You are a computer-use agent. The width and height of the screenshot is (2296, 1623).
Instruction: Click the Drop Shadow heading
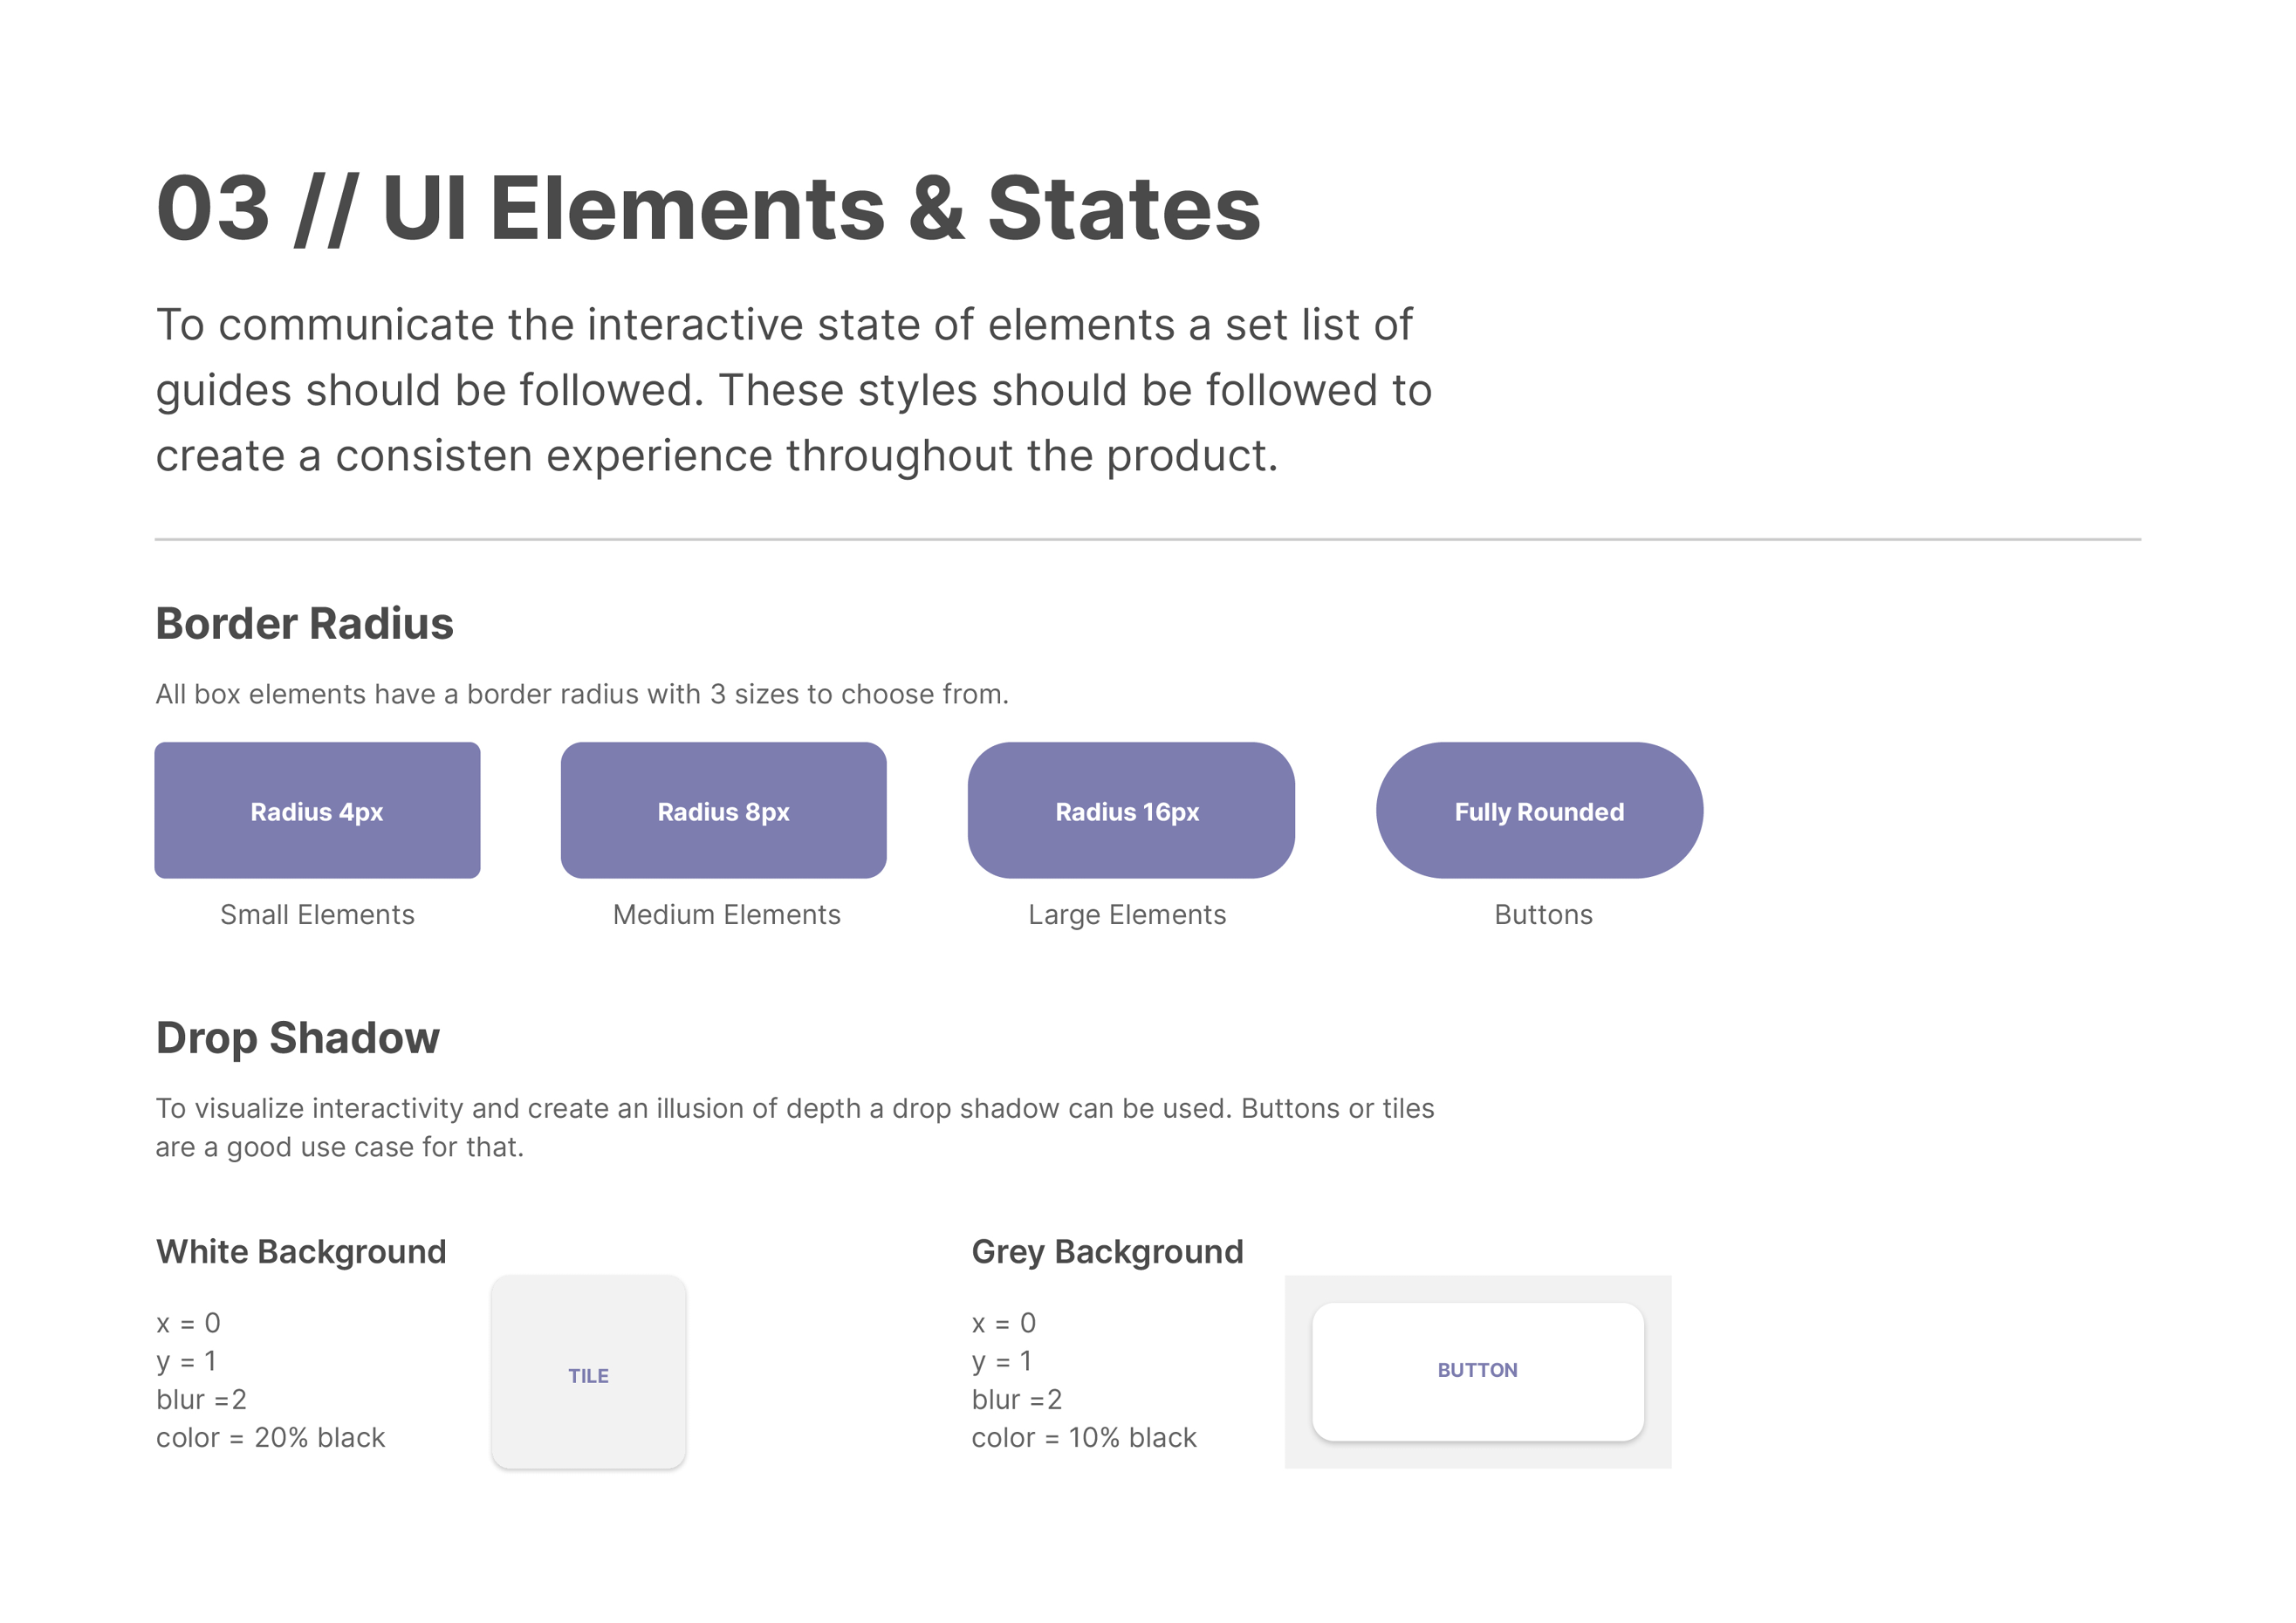point(297,1037)
